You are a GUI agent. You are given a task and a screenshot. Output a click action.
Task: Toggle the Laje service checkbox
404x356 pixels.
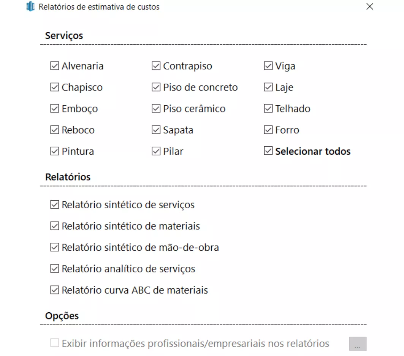268,87
